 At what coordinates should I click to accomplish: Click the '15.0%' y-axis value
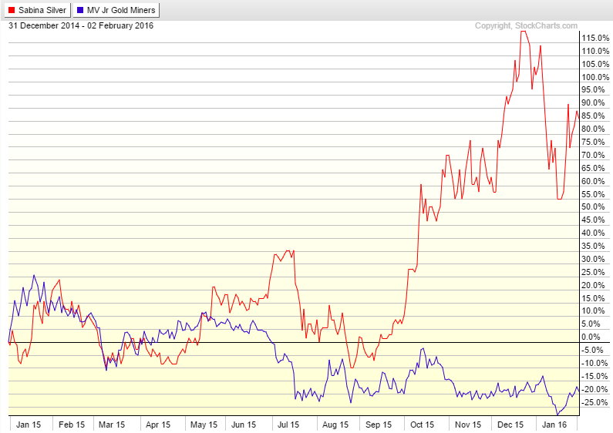tap(594, 298)
